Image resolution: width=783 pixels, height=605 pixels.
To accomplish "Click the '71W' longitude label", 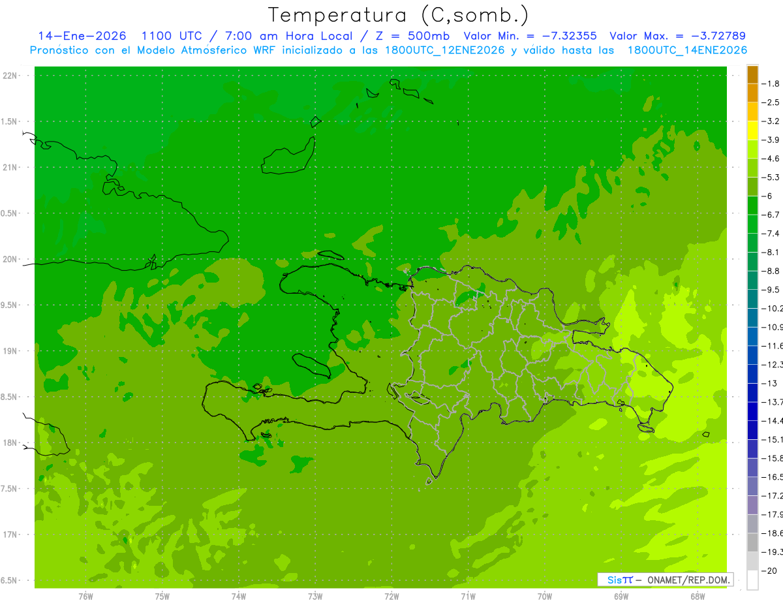I will (x=468, y=597).
